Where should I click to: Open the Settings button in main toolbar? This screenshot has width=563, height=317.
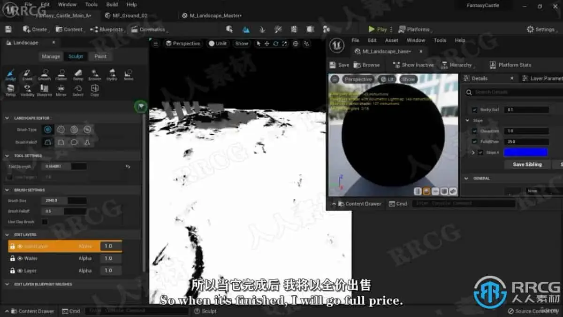541,29
